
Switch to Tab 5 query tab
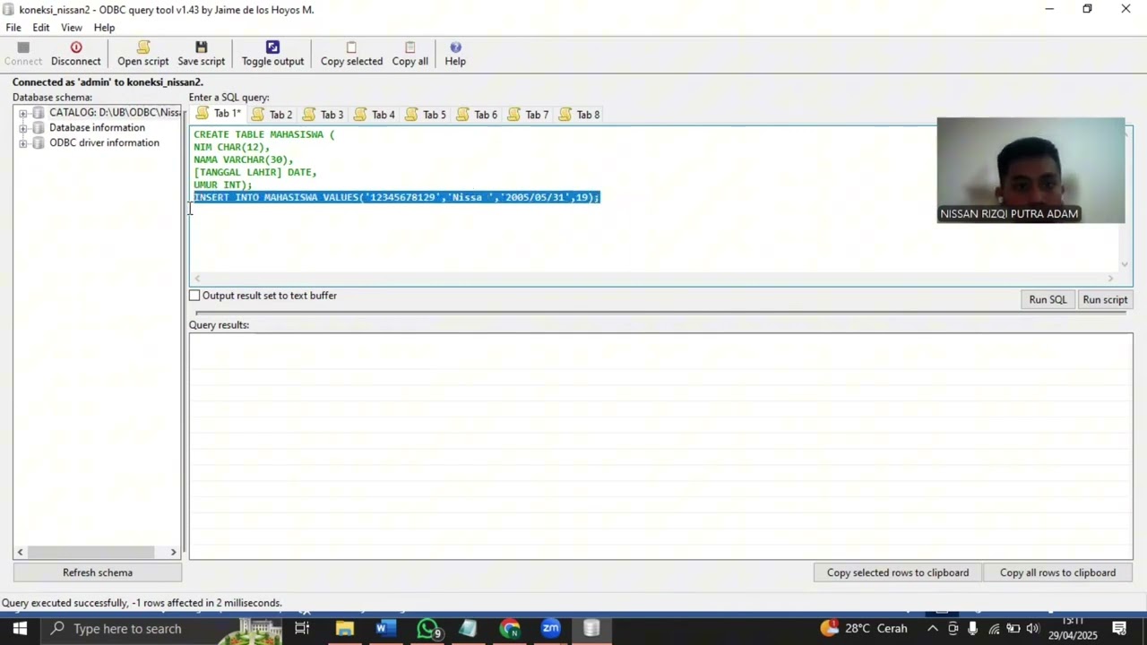pyautogui.click(x=426, y=115)
